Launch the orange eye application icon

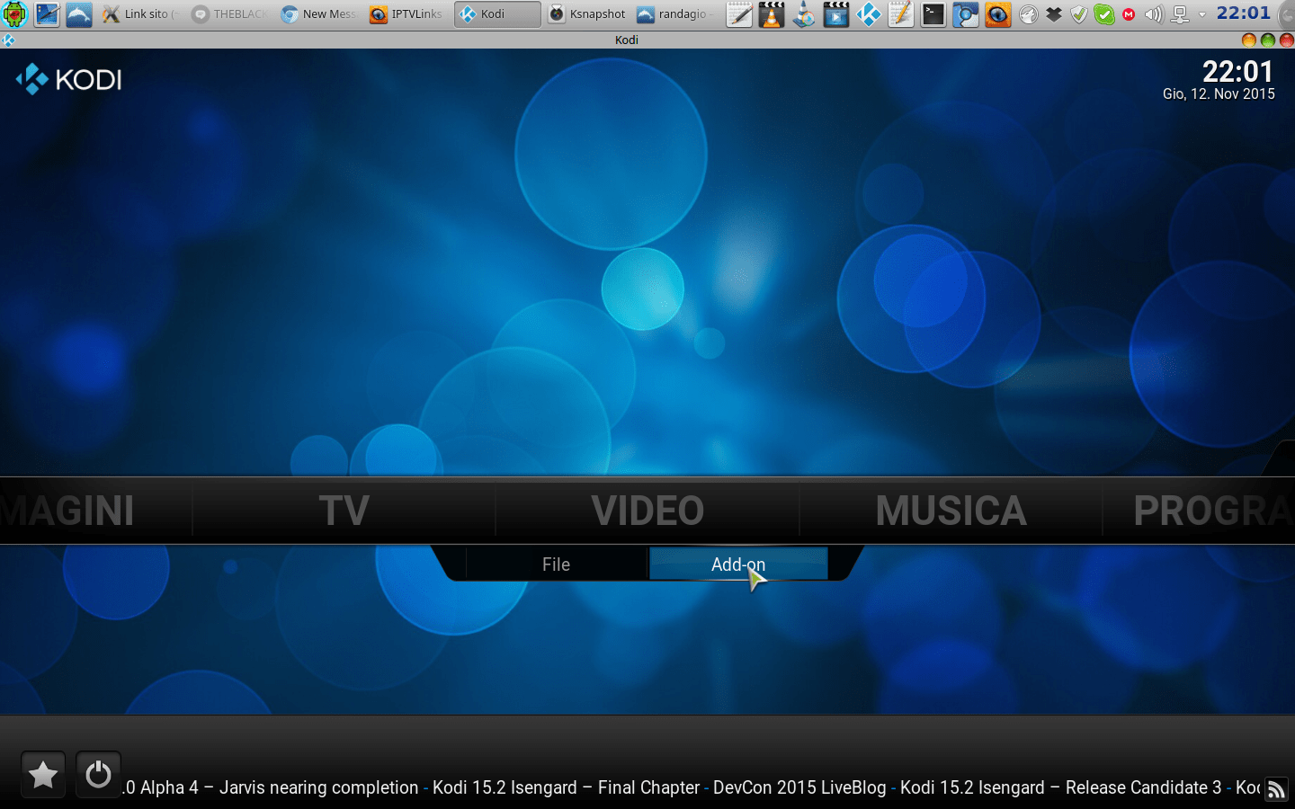pos(997,13)
